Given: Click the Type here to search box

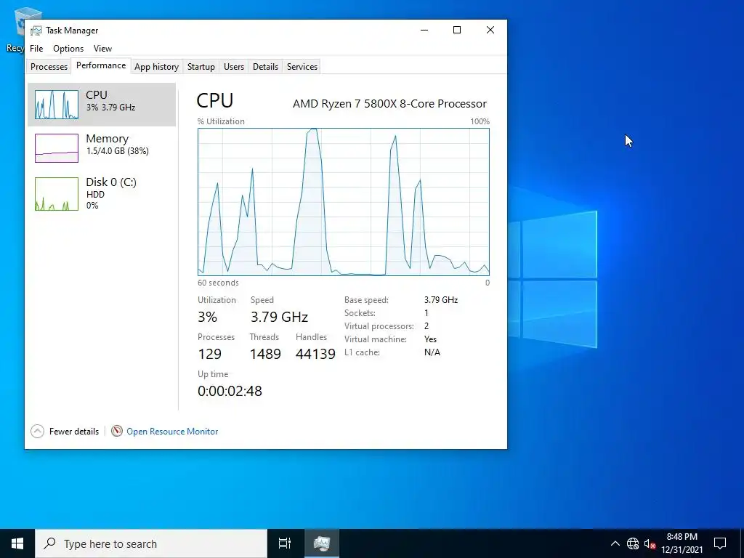Looking at the screenshot, I should point(151,543).
